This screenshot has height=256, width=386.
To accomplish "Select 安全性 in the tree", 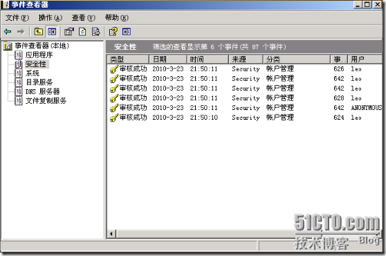I will (36, 64).
